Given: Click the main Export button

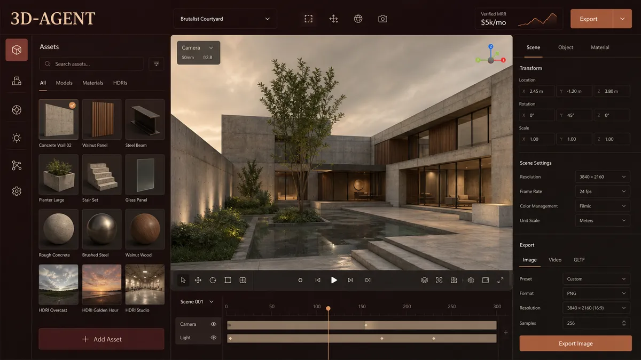Looking at the screenshot, I should coord(592,19).
